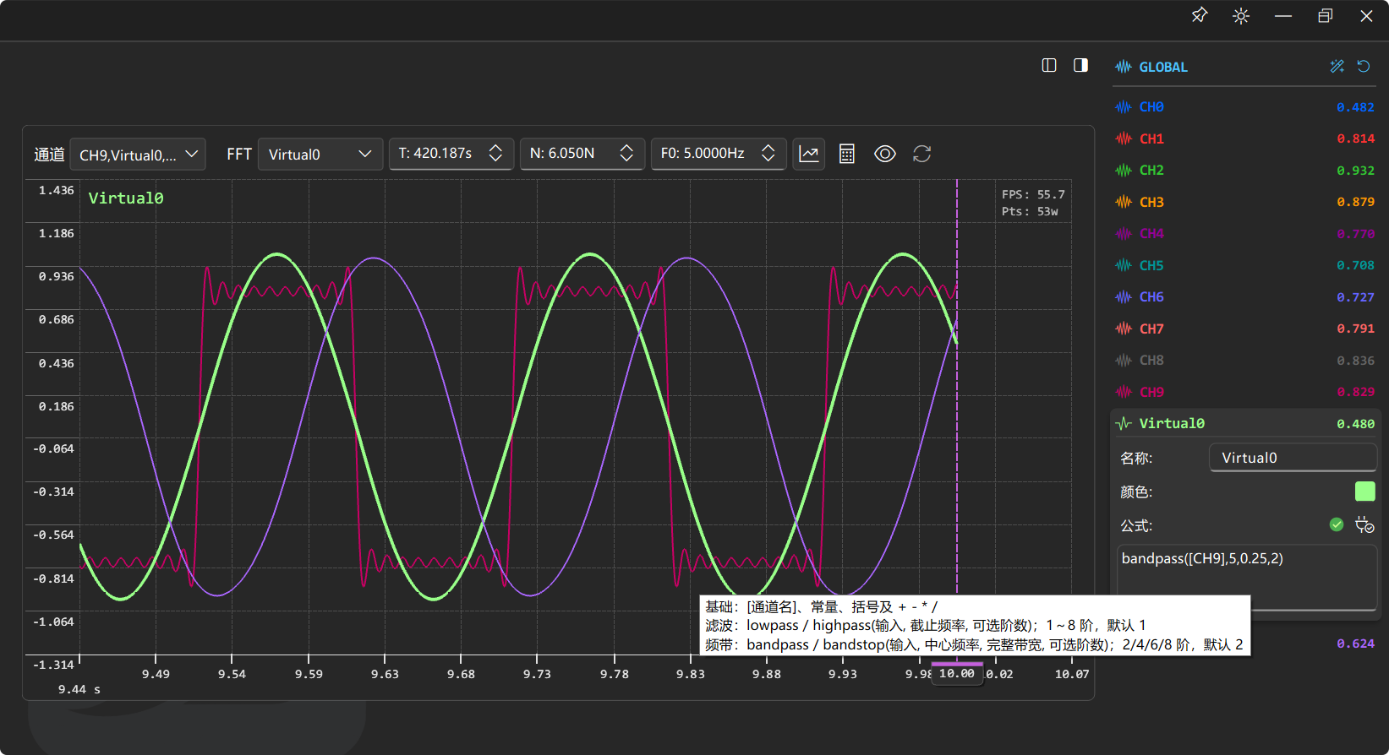Viewport: 1389px width, 755px height.
Task: Click the CH3 waveform icon
Action: 1124,202
